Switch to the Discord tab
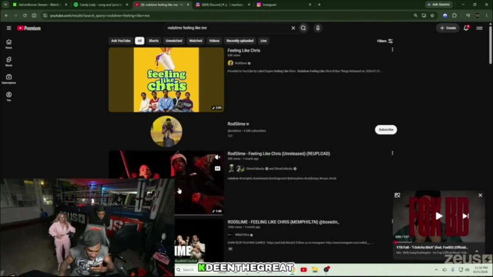Viewport: 493px width, 277px height. pos(223,5)
